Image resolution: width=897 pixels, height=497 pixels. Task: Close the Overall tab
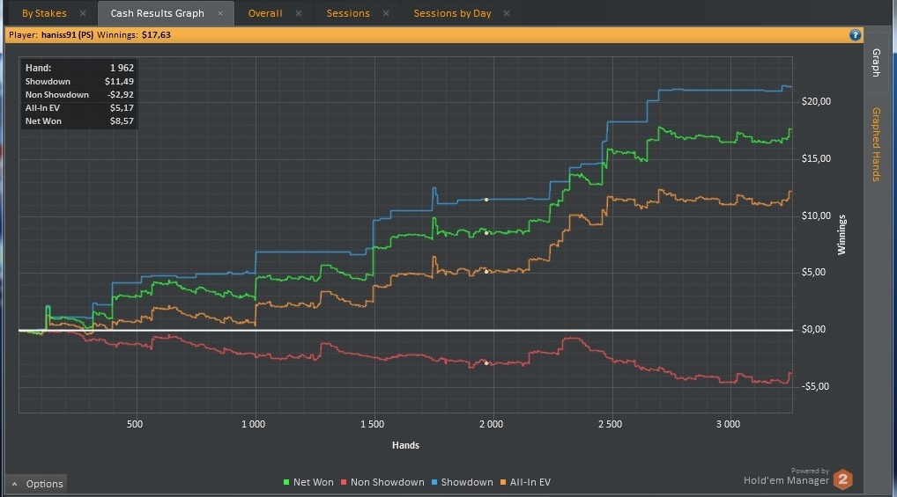point(299,13)
